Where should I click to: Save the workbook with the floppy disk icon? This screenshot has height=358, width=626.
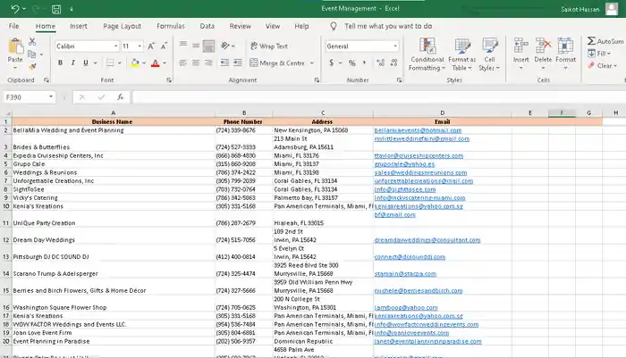tap(56, 9)
